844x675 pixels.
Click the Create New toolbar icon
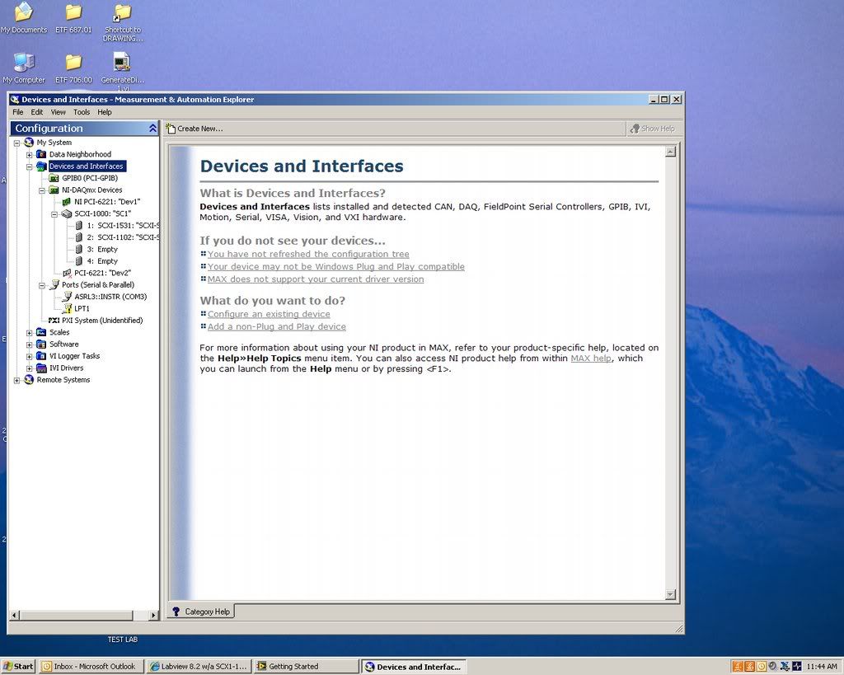171,129
